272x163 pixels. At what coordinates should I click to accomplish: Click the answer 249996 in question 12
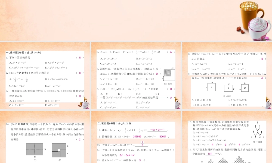137,137
